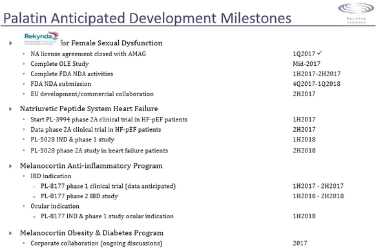Viewport: 376px width, 248px height.
Task: Select the '2H2018' date for PL-5028 phase 2A
Action: (304, 150)
